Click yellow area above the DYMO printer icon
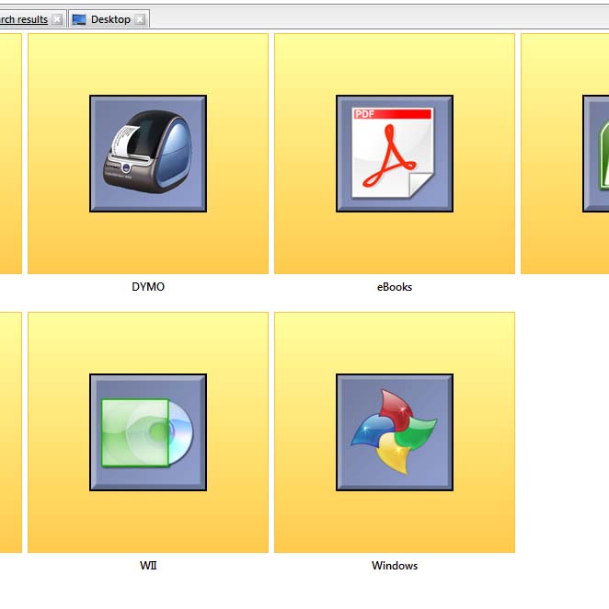Image resolution: width=609 pixels, height=609 pixels. pyautogui.click(x=148, y=64)
